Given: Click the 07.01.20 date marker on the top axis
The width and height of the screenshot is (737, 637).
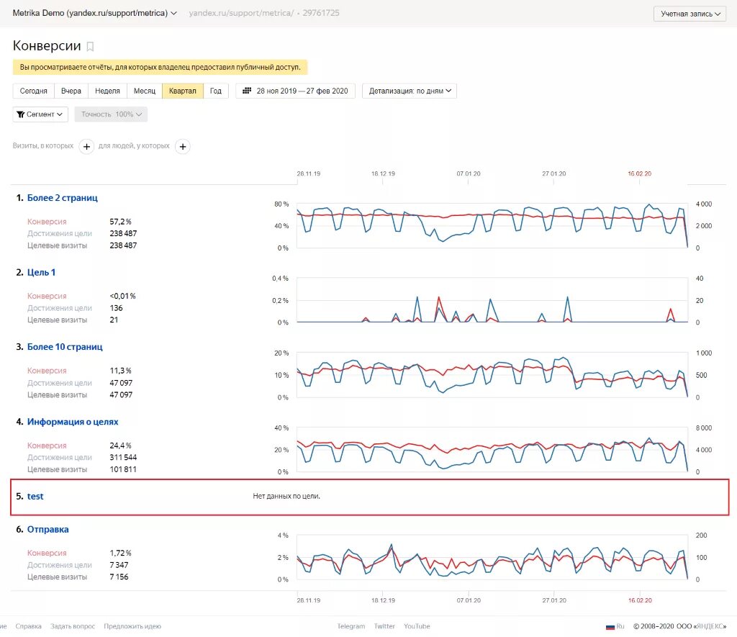Looking at the screenshot, I should (x=468, y=174).
